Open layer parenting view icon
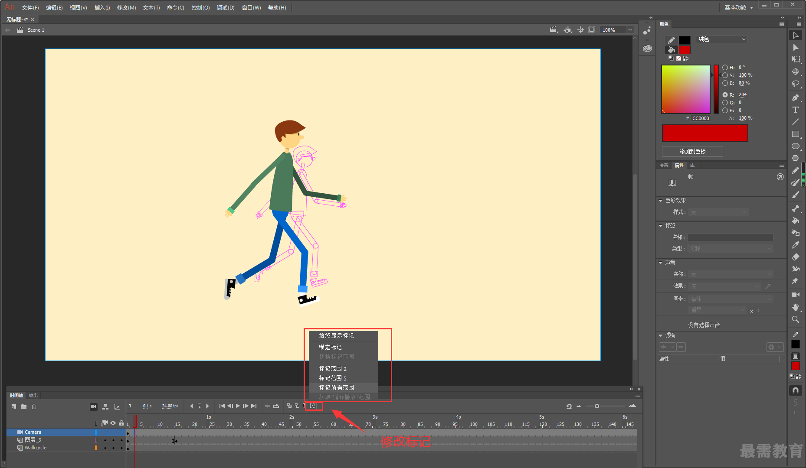Image resolution: width=806 pixels, height=468 pixels. pyautogui.click(x=105, y=406)
